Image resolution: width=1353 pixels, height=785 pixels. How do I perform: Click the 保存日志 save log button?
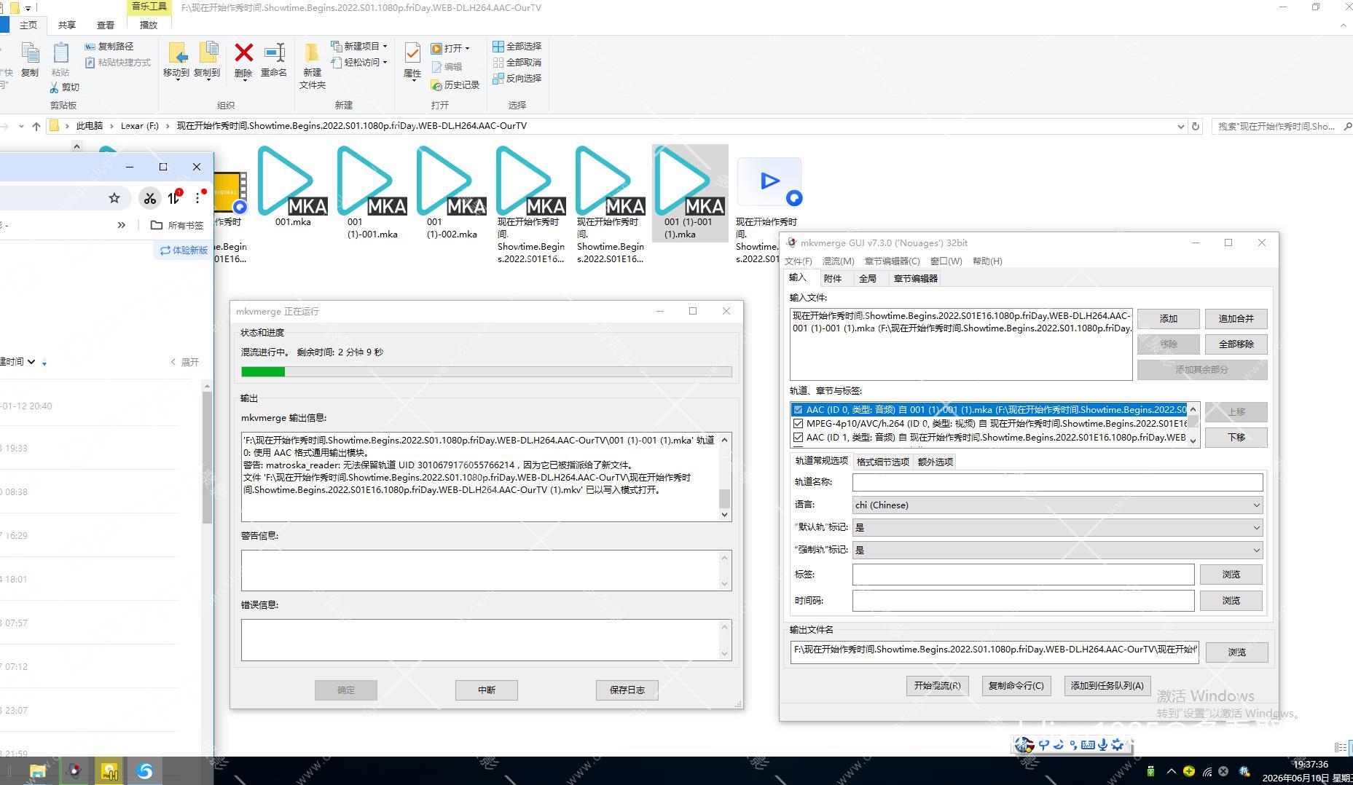pyautogui.click(x=627, y=690)
